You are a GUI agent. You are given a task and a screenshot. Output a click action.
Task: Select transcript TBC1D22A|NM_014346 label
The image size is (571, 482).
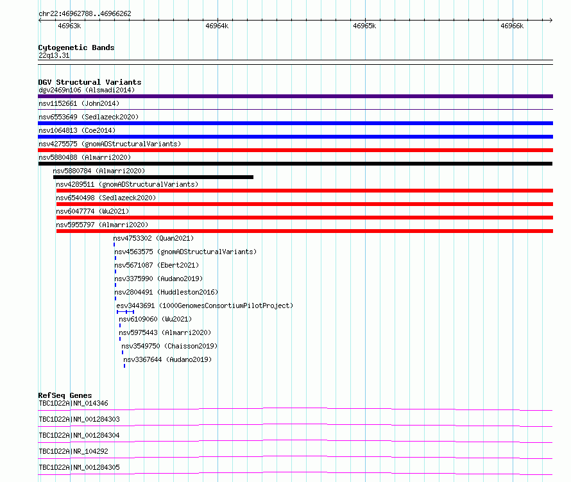coord(73,403)
